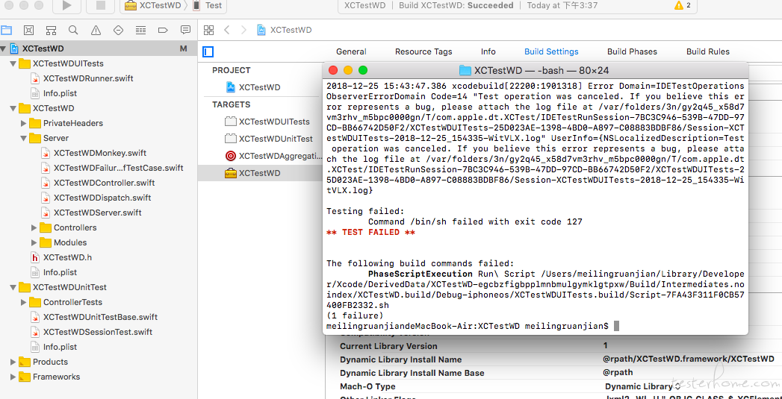The height and width of the screenshot is (399, 782).
Task: Stop the running task with Stop button
Action: point(100,6)
